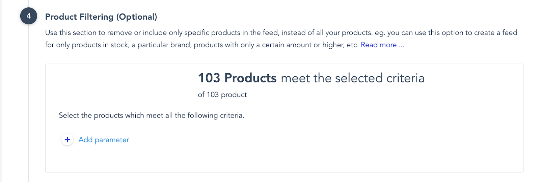The width and height of the screenshot is (540, 182).
Task: Click the 'for only products in stock' line
Action: (x=87, y=45)
